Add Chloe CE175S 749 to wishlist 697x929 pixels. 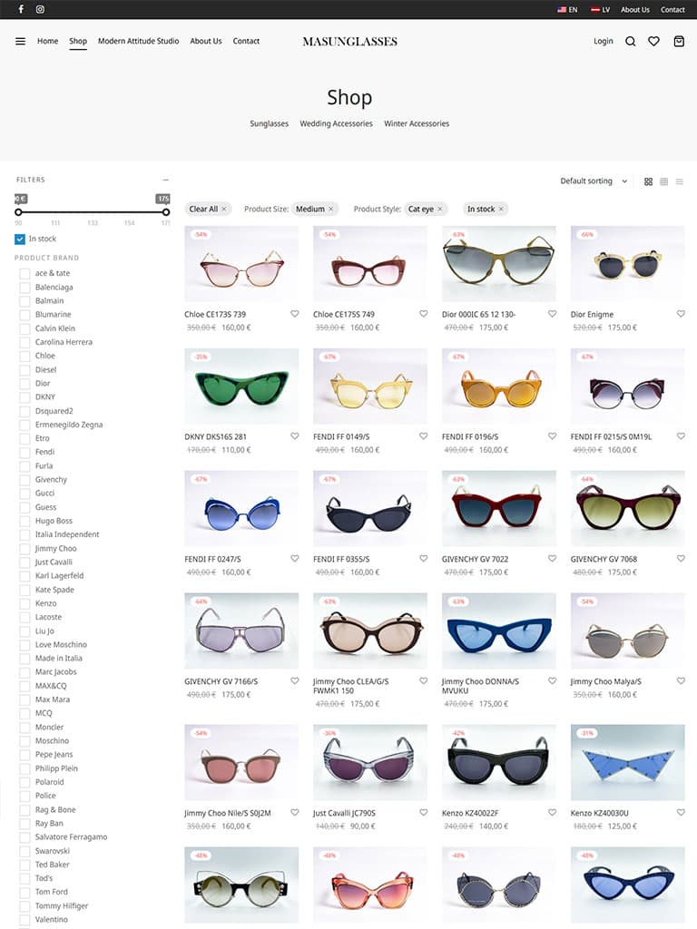click(423, 314)
